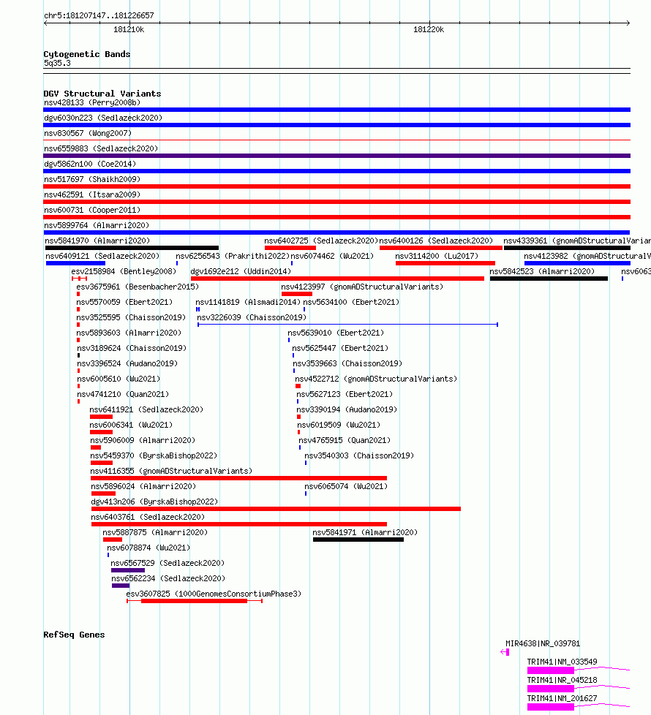Click nsv6256543 (Prakrithi2022) label
This screenshot has height=715, width=651.
click(x=233, y=257)
